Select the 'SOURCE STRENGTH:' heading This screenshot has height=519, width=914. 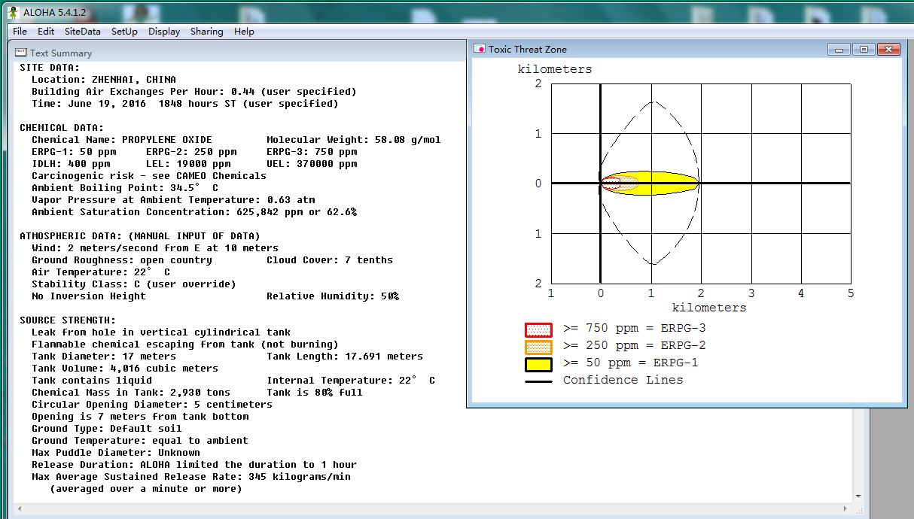[68, 320]
